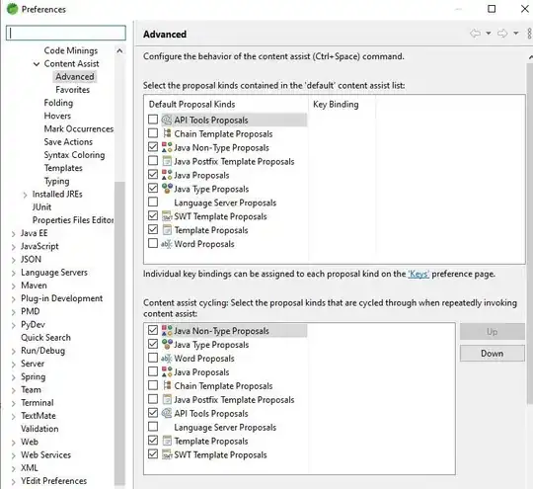Uncheck Java Non-Type Proposals in default list
533x489 pixels.
[153, 147]
